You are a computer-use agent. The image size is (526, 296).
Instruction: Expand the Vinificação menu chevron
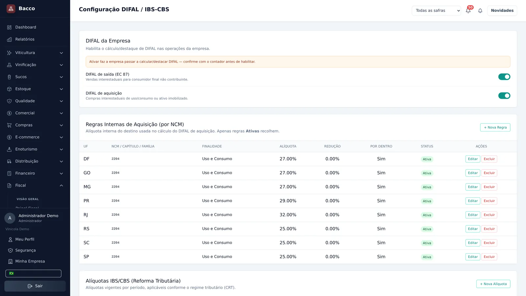tap(61, 65)
